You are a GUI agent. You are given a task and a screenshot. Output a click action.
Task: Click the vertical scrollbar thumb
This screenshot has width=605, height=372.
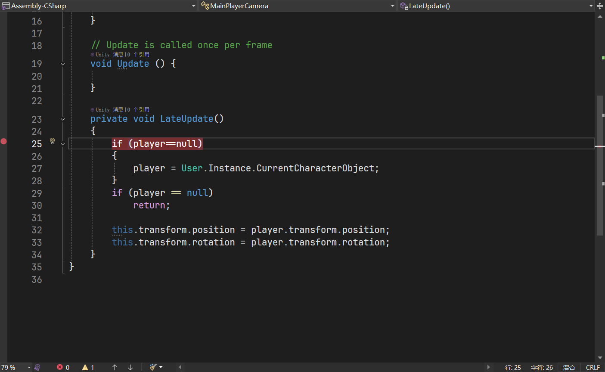coord(600,165)
